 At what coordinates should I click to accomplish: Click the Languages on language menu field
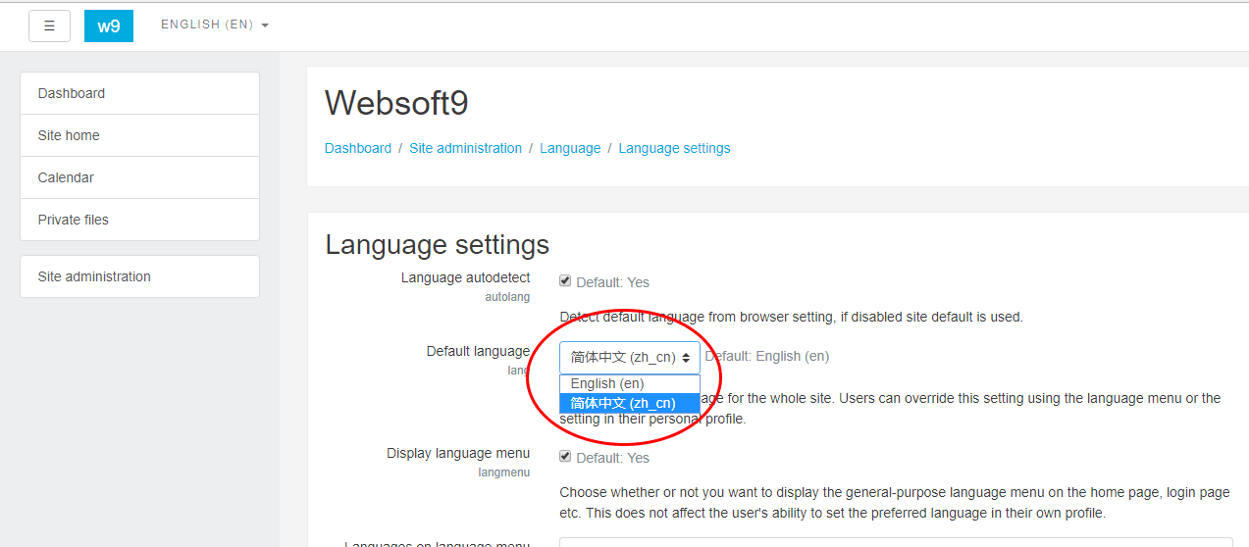click(x=895, y=541)
